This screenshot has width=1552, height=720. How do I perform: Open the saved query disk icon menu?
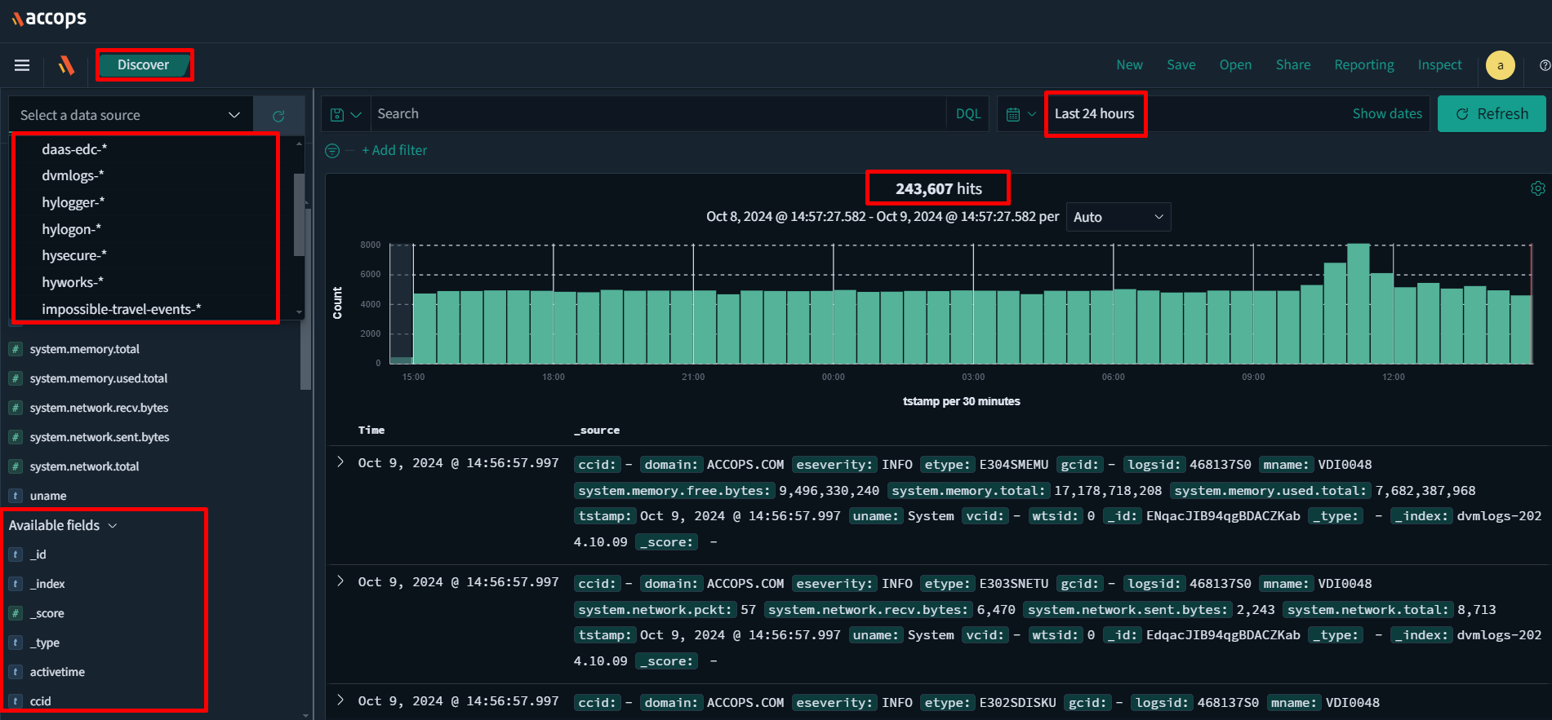pos(345,115)
